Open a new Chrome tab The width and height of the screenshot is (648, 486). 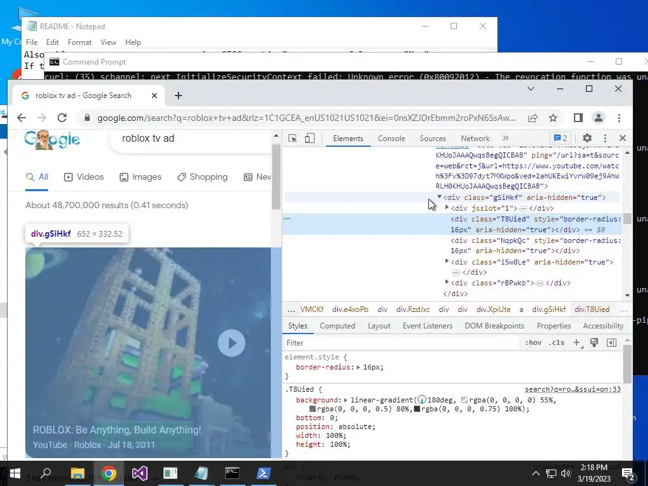click(x=178, y=96)
